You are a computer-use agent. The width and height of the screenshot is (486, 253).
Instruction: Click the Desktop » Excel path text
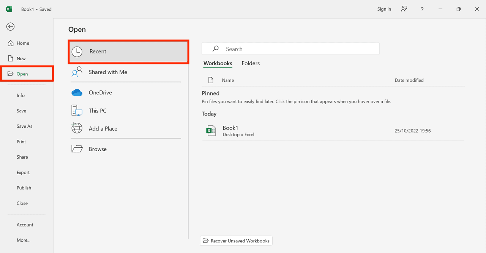pos(238,134)
